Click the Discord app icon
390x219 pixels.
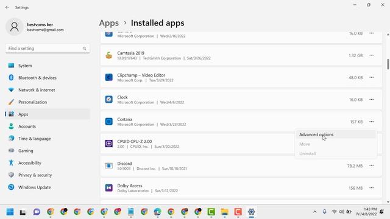point(108,165)
